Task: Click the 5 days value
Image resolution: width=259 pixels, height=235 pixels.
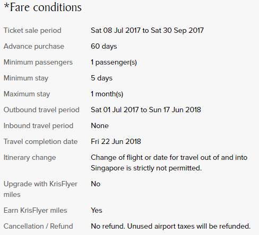Action: 101,78
